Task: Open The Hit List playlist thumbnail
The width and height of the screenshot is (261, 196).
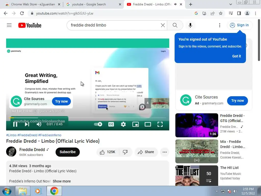Action: click(x=197, y=176)
